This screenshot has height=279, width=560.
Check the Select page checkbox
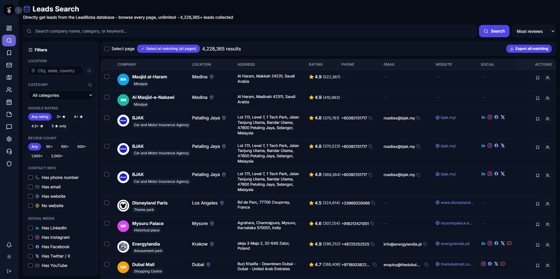[x=107, y=49]
